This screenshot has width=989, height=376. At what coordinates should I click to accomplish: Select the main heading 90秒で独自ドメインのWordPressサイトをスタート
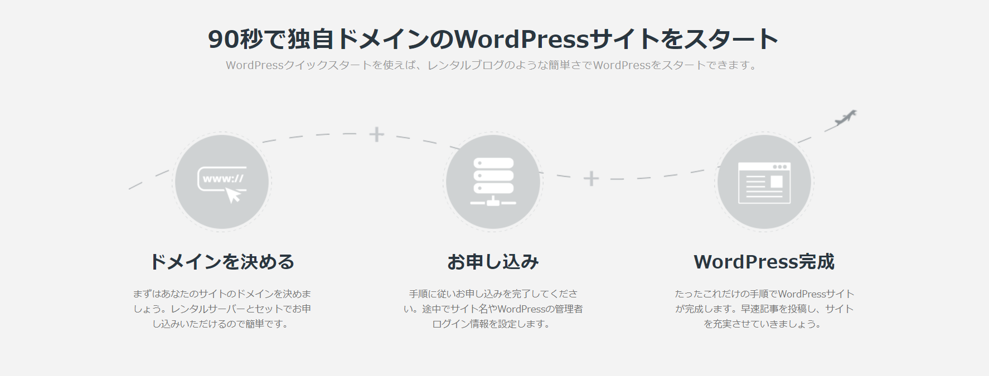coord(493,39)
